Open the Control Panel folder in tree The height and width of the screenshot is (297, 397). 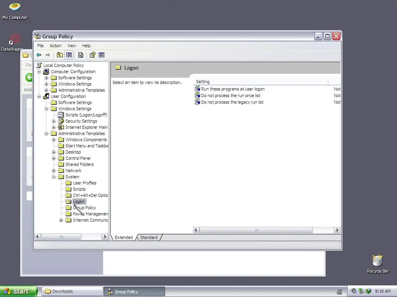coord(74,158)
